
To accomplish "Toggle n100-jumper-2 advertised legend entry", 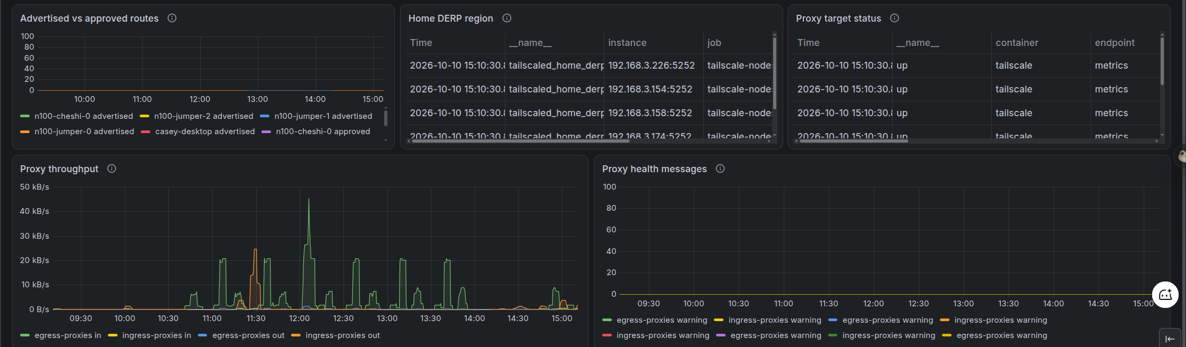I will tap(204, 116).
